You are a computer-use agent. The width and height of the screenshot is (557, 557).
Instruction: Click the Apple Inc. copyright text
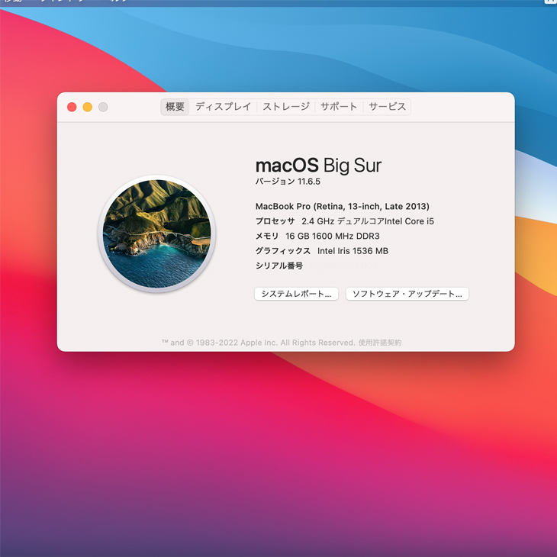pyautogui.click(x=258, y=343)
